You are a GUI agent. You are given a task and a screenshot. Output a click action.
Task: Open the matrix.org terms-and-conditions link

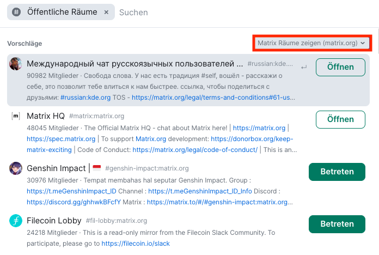tap(213, 97)
